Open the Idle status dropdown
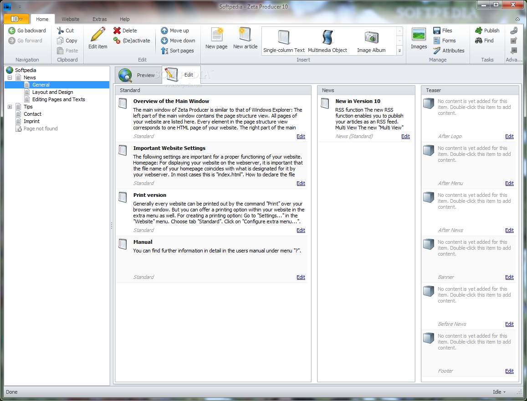This screenshot has width=527, height=401. click(499, 392)
